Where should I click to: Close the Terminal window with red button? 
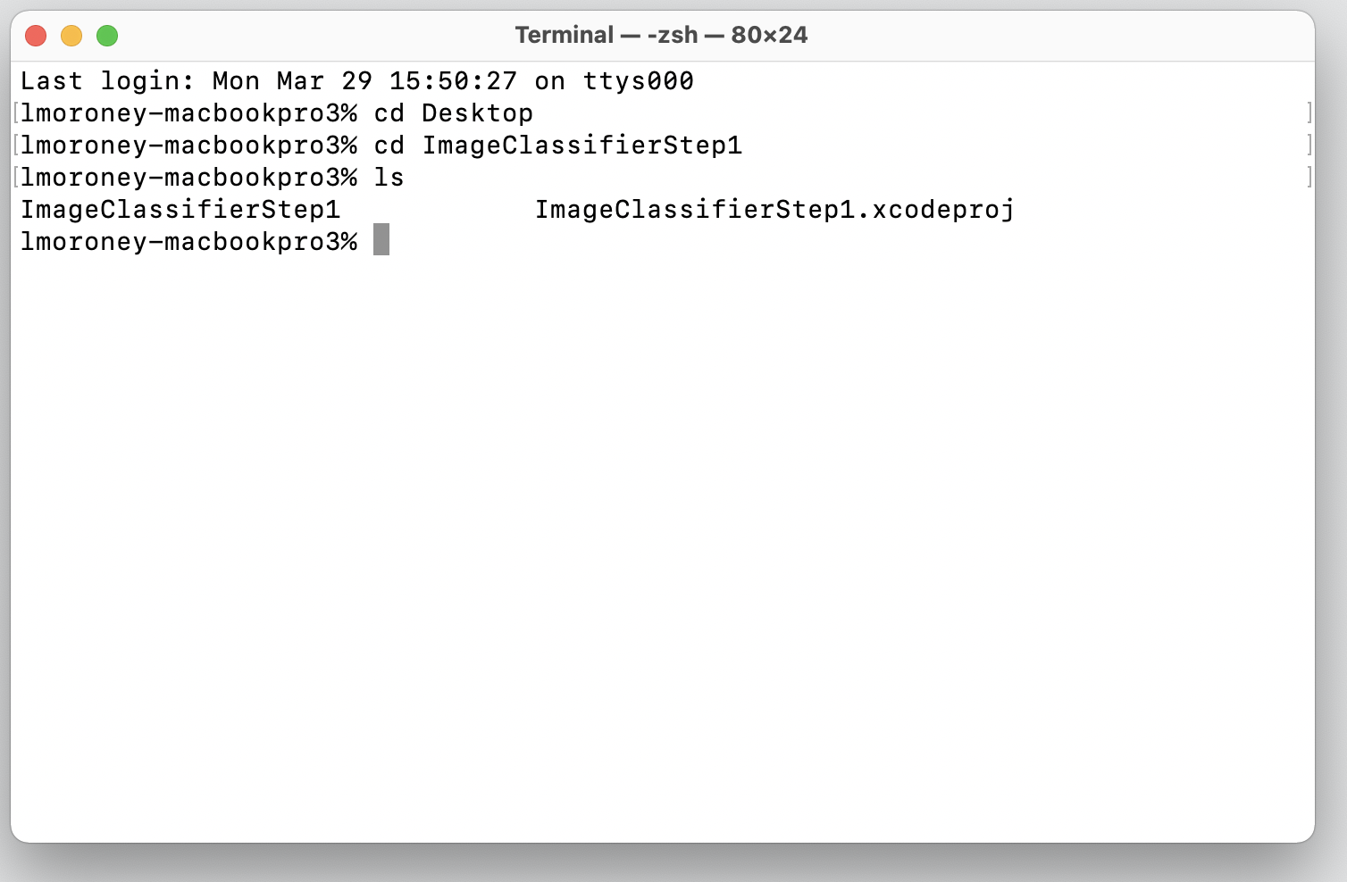(x=36, y=36)
